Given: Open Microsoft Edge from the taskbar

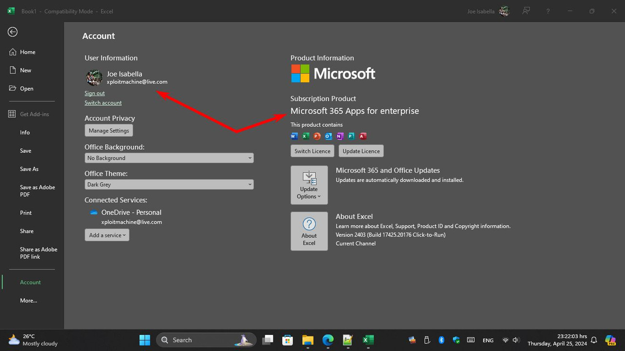Looking at the screenshot, I should (x=328, y=340).
